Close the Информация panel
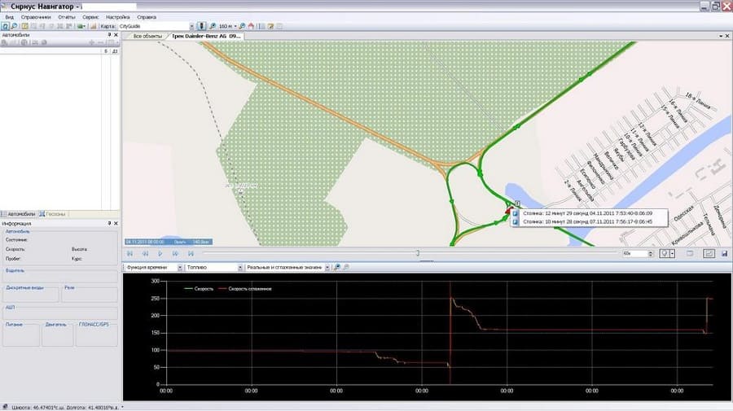Screen dimensions: 733x411 pyautogui.click(x=116, y=223)
